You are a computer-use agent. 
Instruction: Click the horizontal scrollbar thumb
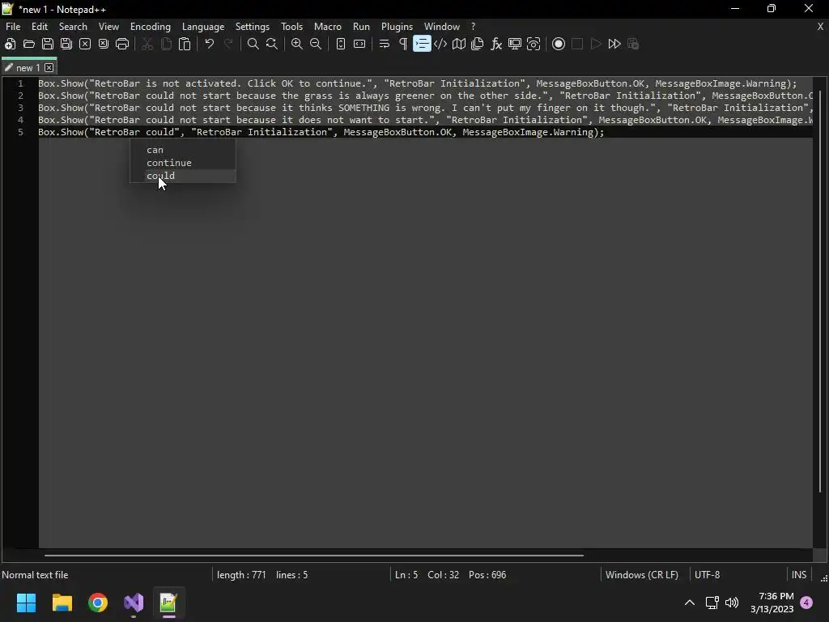point(314,556)
